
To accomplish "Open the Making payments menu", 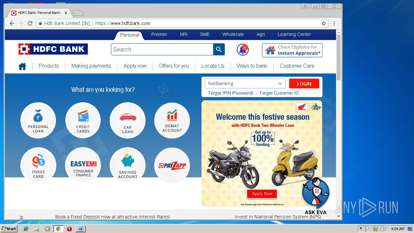I will [91, 66].
